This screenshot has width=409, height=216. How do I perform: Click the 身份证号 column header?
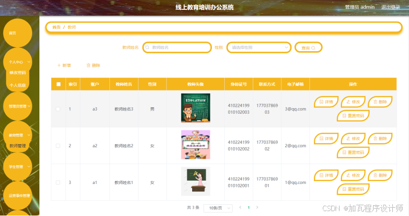239,84
